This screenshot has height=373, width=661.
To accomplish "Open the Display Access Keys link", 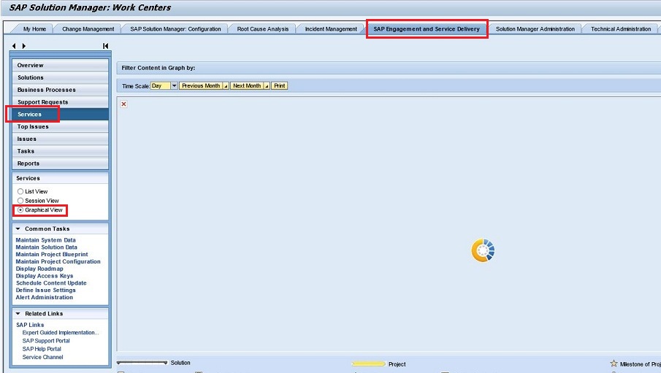I will (45, 276).
